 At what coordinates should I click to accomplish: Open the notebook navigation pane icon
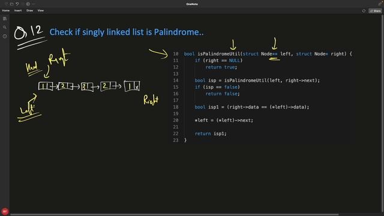5,19
